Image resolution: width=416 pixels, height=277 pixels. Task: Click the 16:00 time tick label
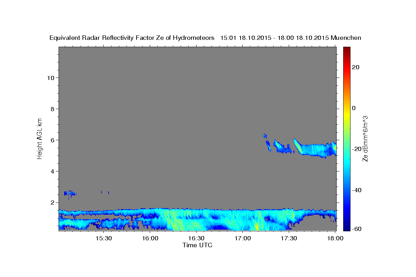coord(150,239)
